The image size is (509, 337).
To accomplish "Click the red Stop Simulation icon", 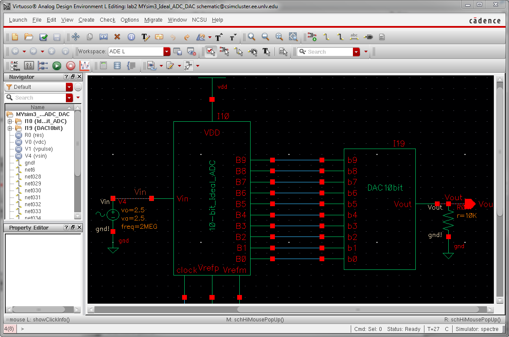I will (x=71, y=66).
